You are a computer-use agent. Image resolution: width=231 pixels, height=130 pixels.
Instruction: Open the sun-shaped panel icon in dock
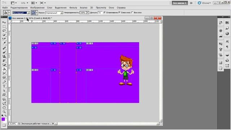221,31
